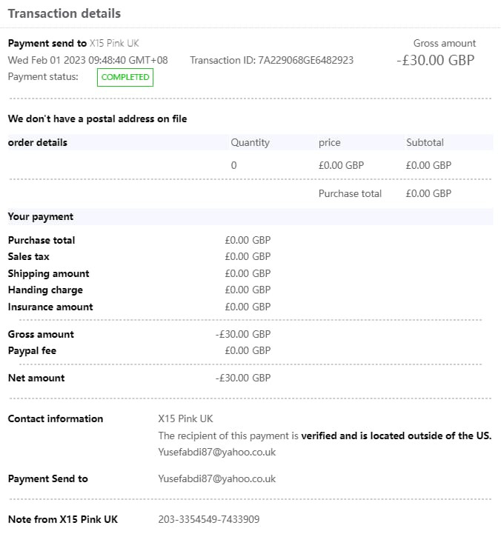The height and width of the screenshot is (534, 501).
Task: Click the price column header
Action: click(x=329, y=142)
